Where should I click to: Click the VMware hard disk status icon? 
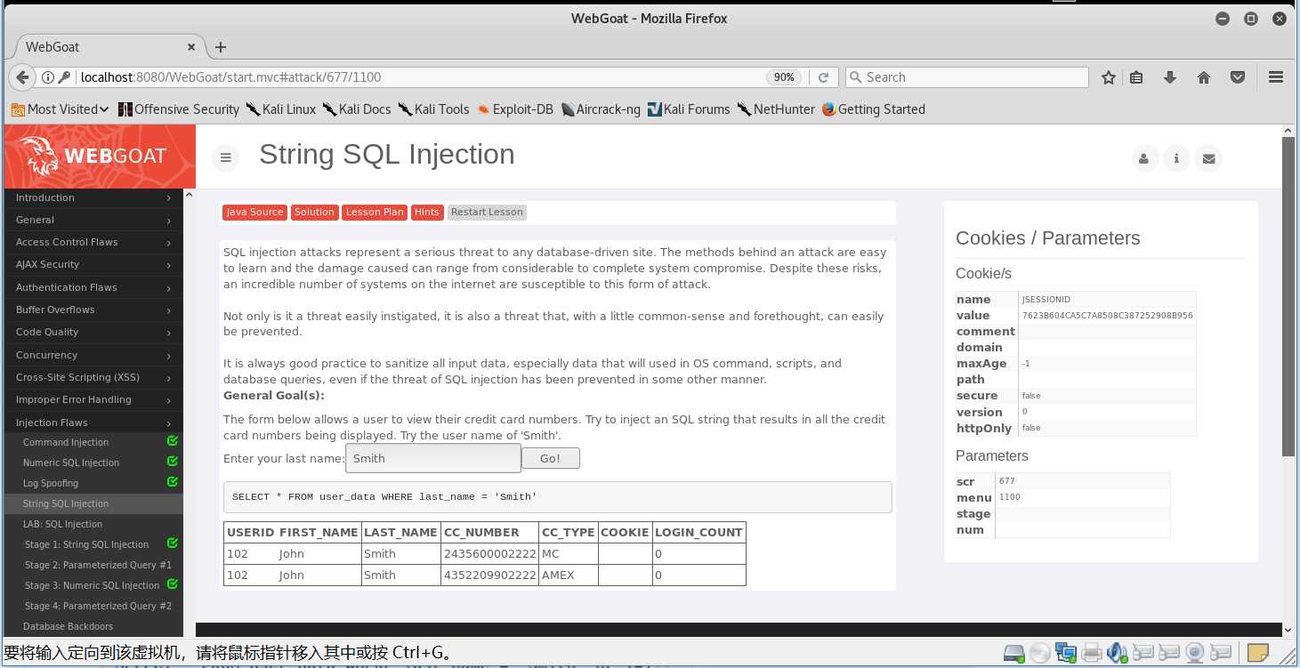1014,654
